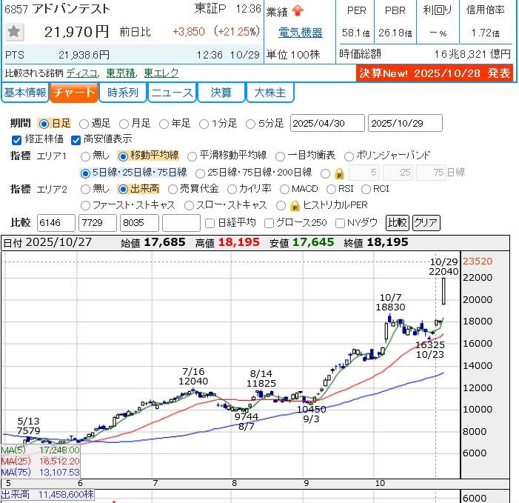Select 一目均衡表 indicator
The height and width of the screenshot is (503, 519).
click(280, 156)
